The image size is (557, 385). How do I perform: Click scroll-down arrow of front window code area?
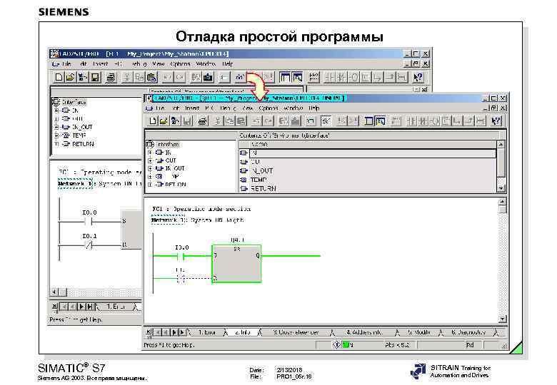tap(502, 319)
